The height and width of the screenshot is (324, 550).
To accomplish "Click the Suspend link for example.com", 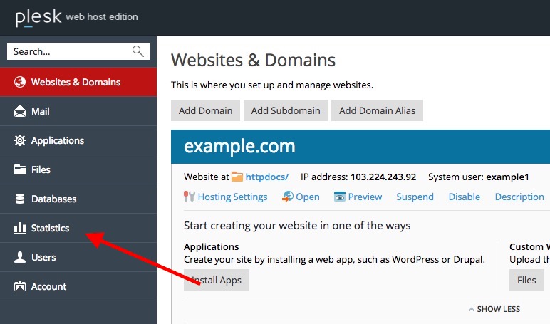I will (x=415, y=197).
